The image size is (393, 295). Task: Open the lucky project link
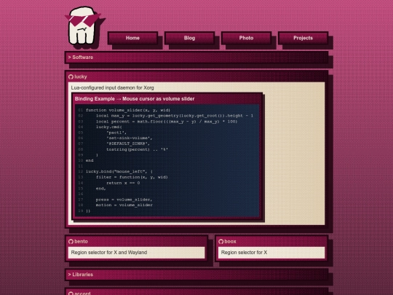(81, 76)
